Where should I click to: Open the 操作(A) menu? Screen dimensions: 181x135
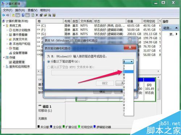click(x=20, y=10)
